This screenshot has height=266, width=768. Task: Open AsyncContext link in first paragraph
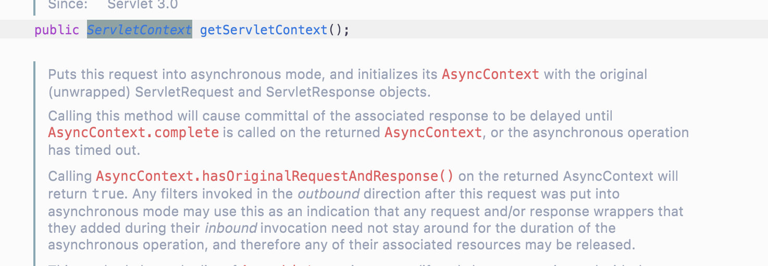[490, 74]
